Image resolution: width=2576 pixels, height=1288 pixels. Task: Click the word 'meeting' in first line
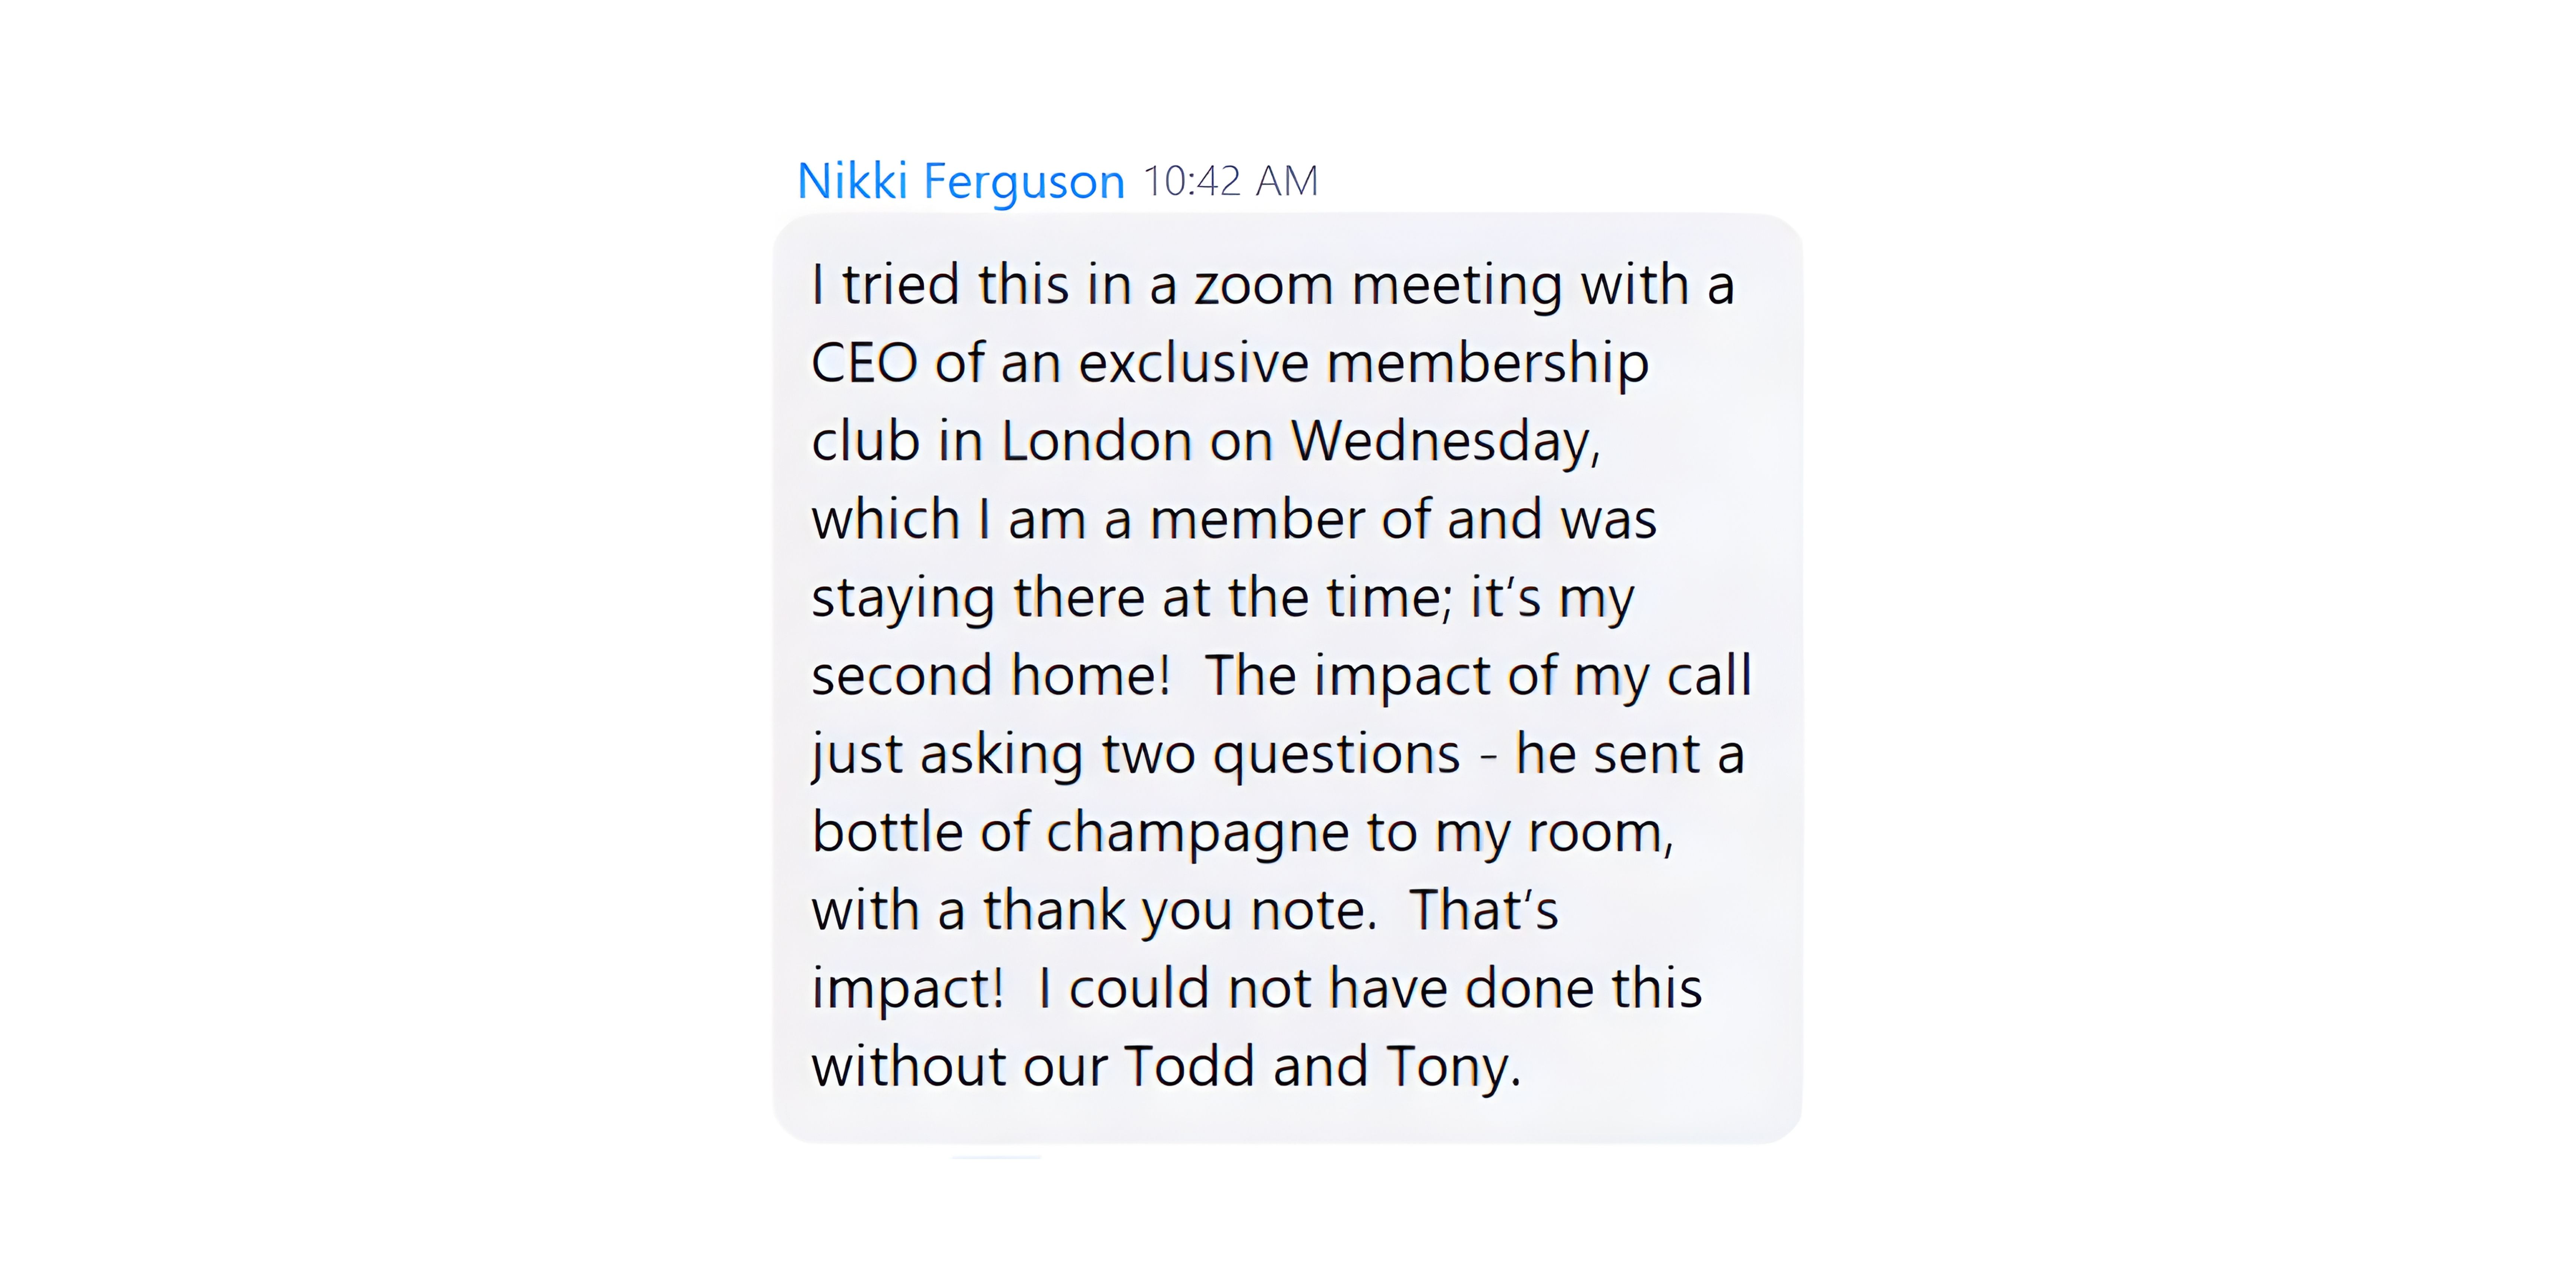pyautogui.click(x=1456, y=285)
